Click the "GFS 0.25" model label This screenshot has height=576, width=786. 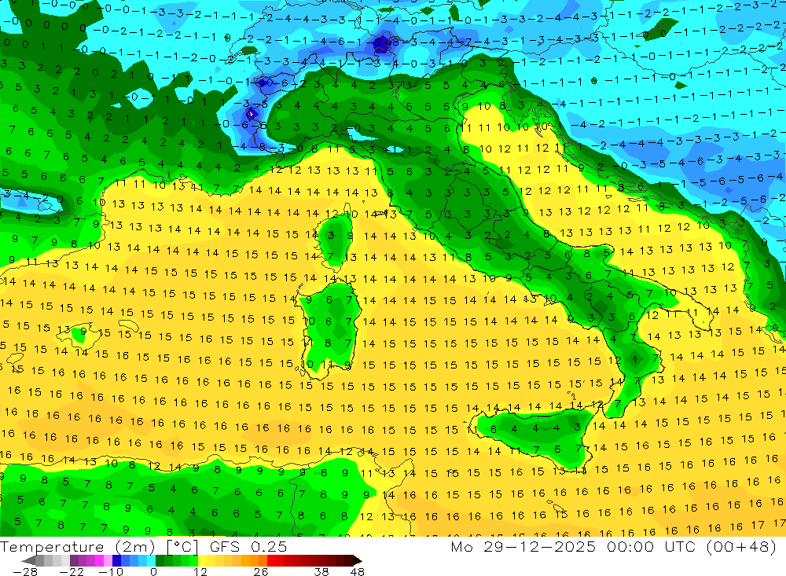point(248,547)
